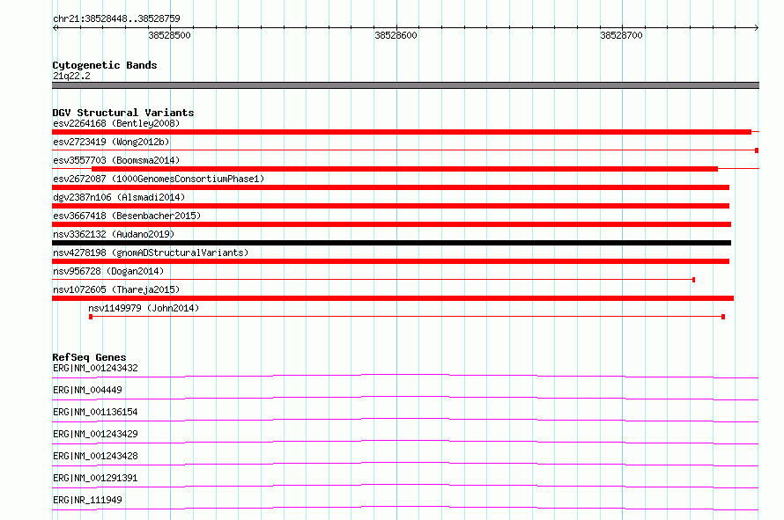Open variant esv2723419 (Wong2012b)
Screen dimensions: 784x520
point(111,142)
